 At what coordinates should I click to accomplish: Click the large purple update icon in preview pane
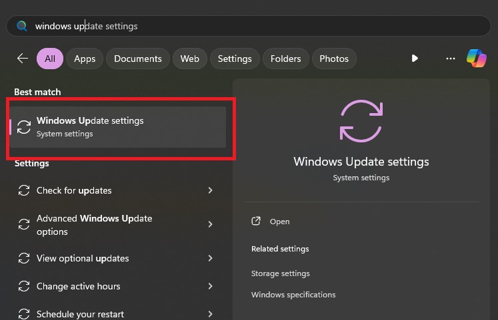tap(361, 121)
